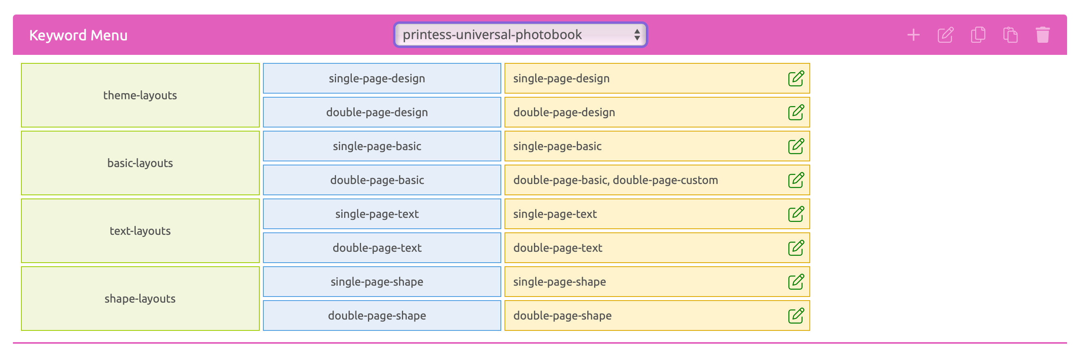
Task: Click the yellow double-page-text keyword text
Action: (558, 249)
